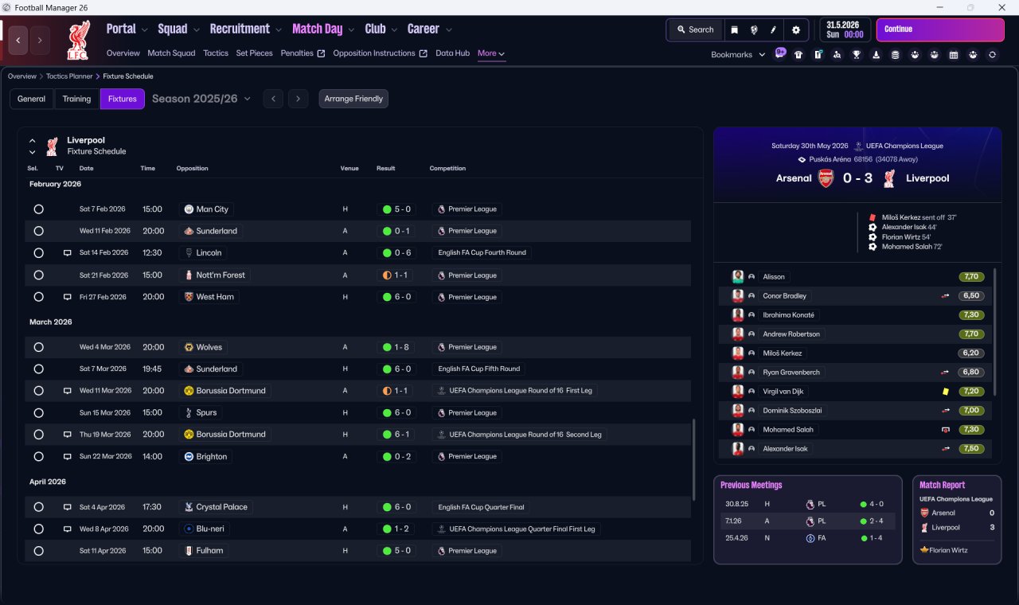Click the shirt shortcut icon in bookmarks bar
The width and height of the screenshot is (1019, 605).
click(798, 55)
